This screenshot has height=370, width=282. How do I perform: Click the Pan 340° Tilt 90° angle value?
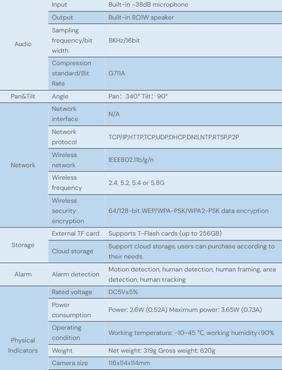[138, 96]
